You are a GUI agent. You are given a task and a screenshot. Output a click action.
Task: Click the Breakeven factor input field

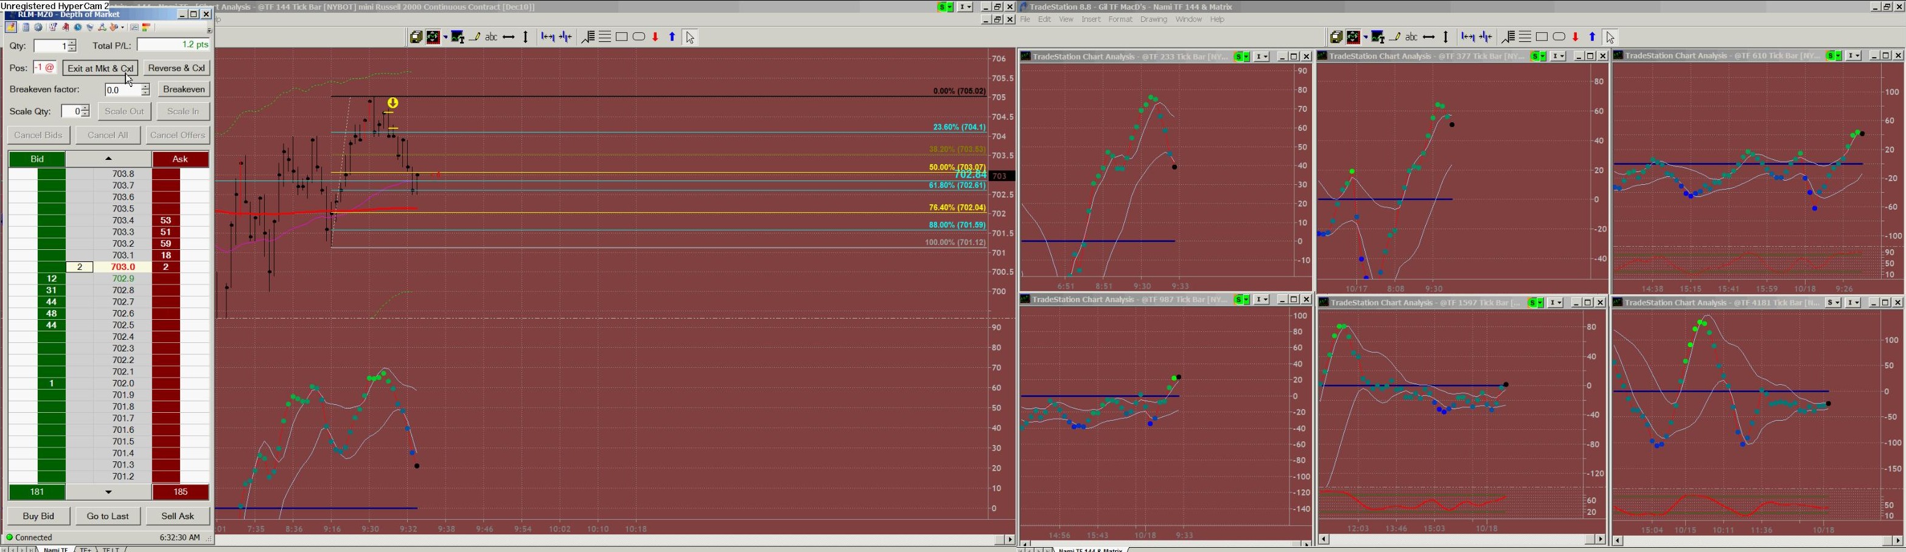pyautogui.click(x=122, y=90)
